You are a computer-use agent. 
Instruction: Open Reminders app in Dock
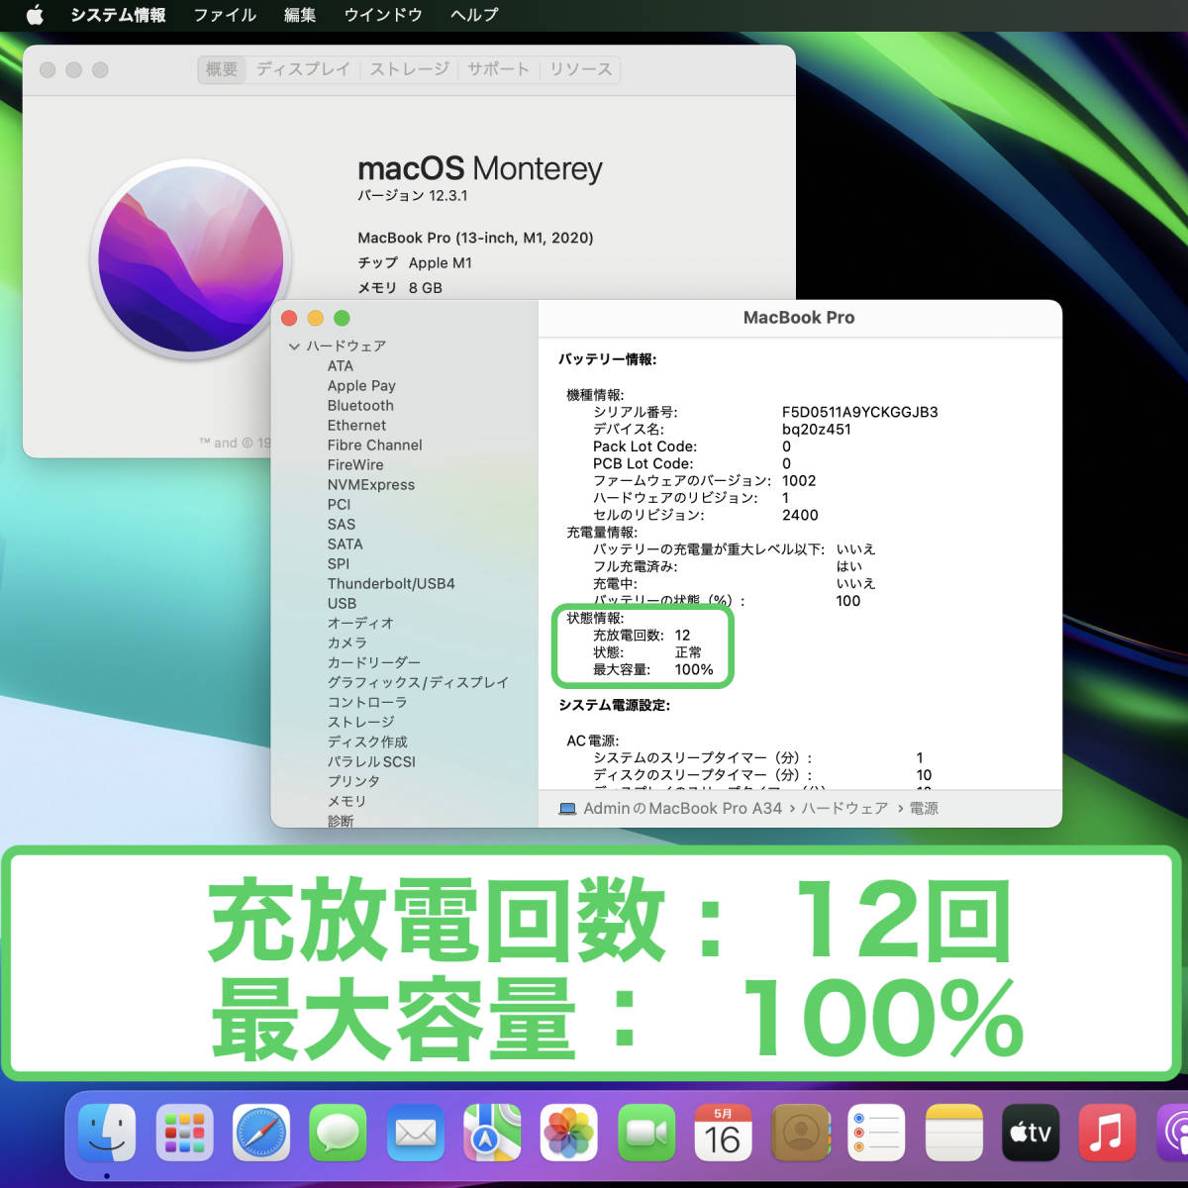[x=877, y=1133]
